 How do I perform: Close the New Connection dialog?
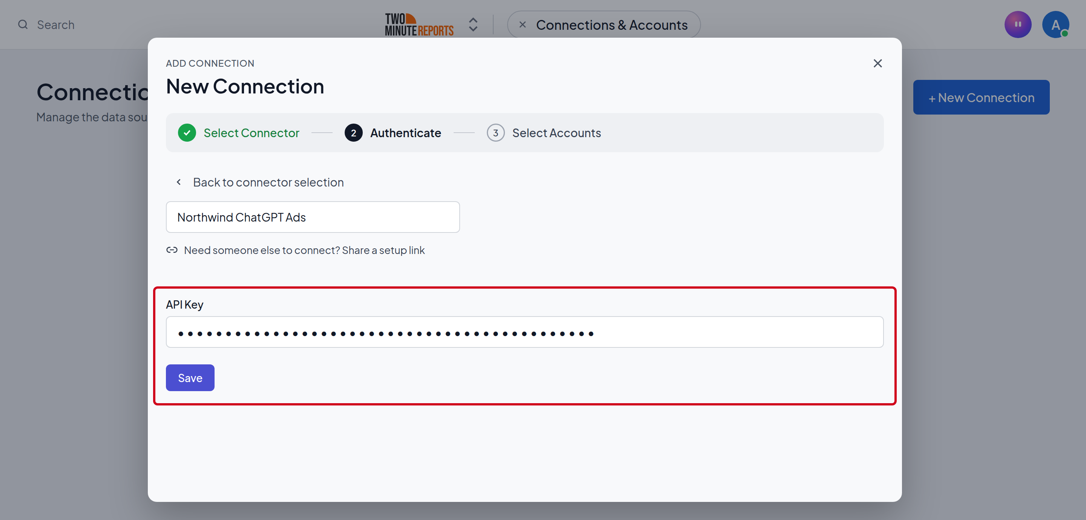pos(877,63)
